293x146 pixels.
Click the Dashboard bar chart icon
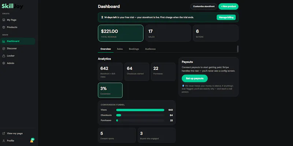[4, 41]
